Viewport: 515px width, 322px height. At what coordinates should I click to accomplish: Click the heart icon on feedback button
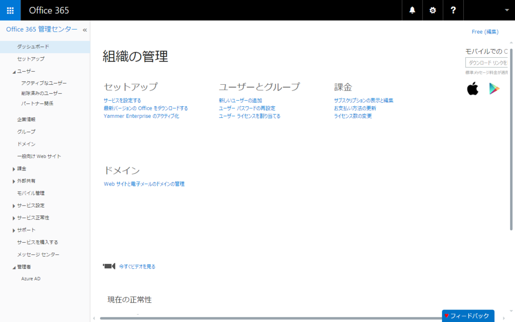[447, 316]
